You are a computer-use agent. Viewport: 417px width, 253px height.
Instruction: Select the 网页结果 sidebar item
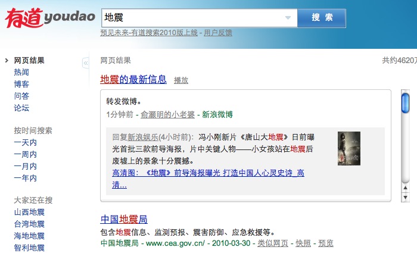[x=29, y=60]
